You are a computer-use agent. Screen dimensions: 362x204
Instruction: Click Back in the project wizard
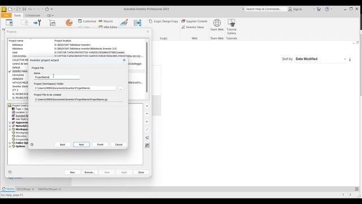point(63,144)
